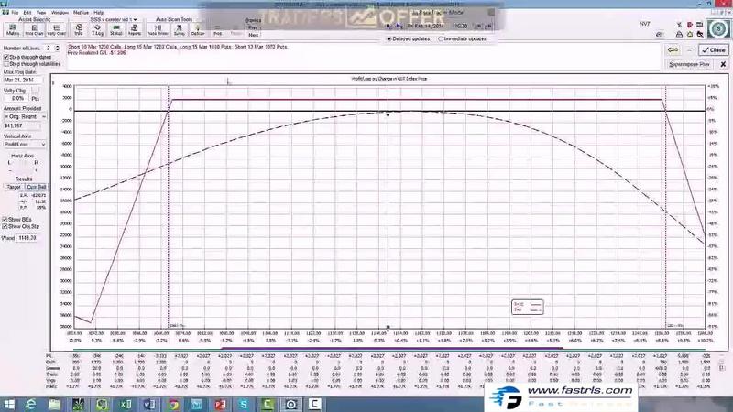This screenshot has width=733, height=412.
Task: Click the Next button in the toolbar
Action: [x=253, y=35]
